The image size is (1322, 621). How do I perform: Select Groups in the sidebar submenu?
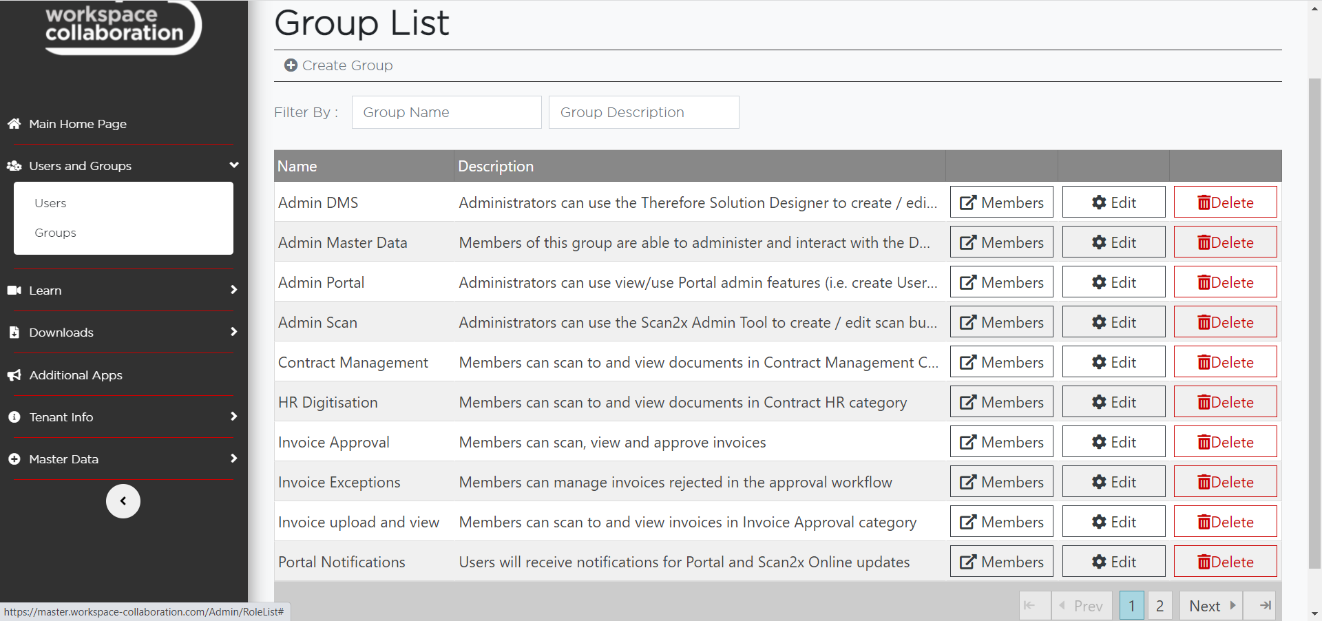point(55,233)
